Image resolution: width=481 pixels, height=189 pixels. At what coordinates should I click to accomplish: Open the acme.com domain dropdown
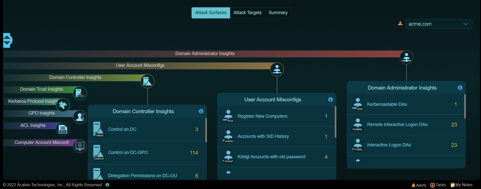[438, 24]
